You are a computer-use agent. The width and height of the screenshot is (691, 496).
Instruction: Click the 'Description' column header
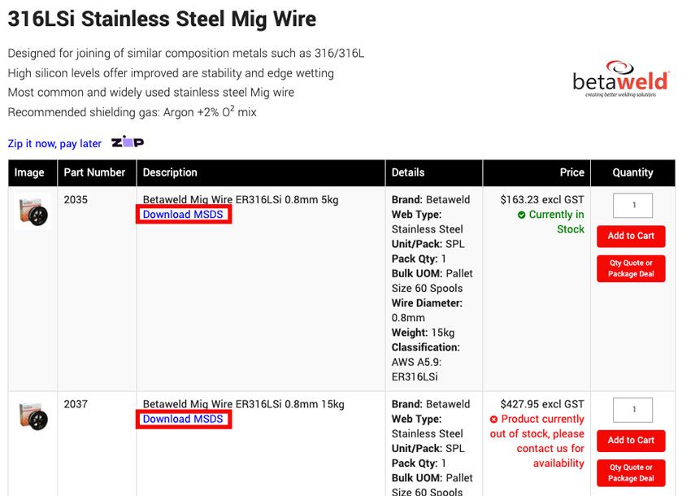[172, 172]
